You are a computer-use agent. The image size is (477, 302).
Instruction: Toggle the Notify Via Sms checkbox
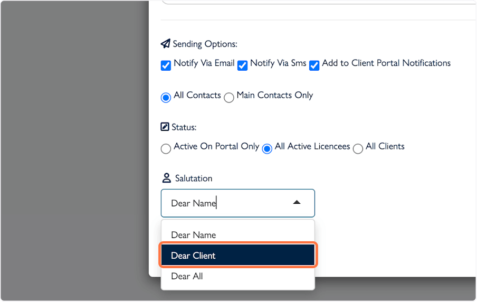(243, 66)
